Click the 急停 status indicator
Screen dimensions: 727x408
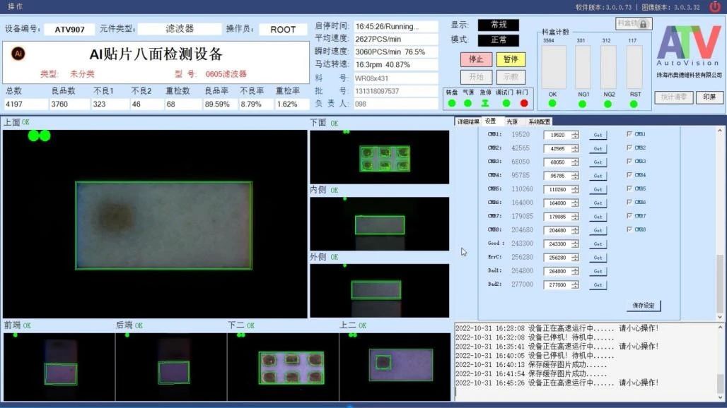pyautogui.click(x=485, y=102)
